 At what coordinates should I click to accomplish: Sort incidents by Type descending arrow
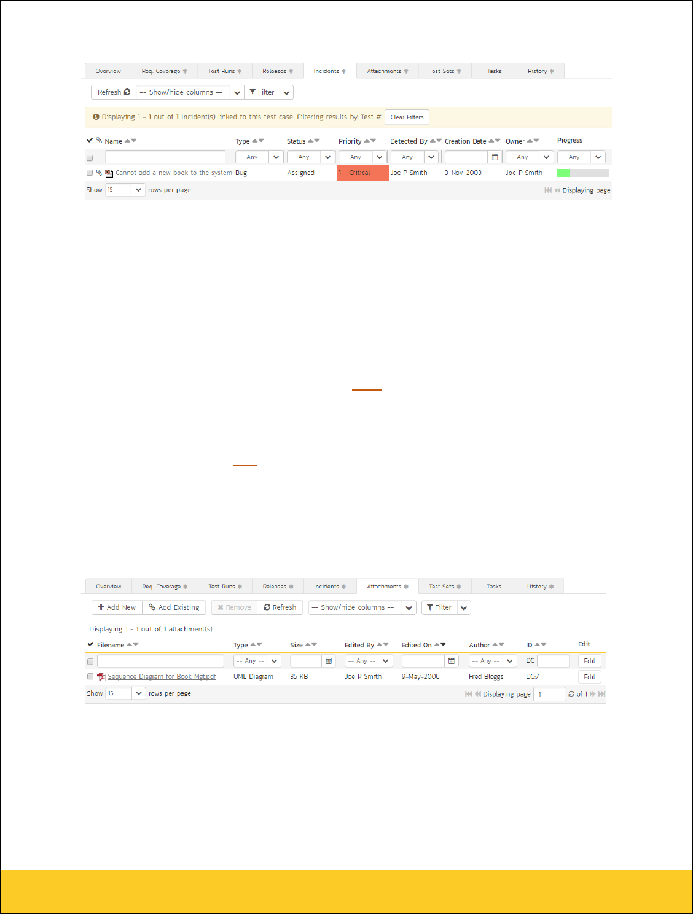point(261,141)
